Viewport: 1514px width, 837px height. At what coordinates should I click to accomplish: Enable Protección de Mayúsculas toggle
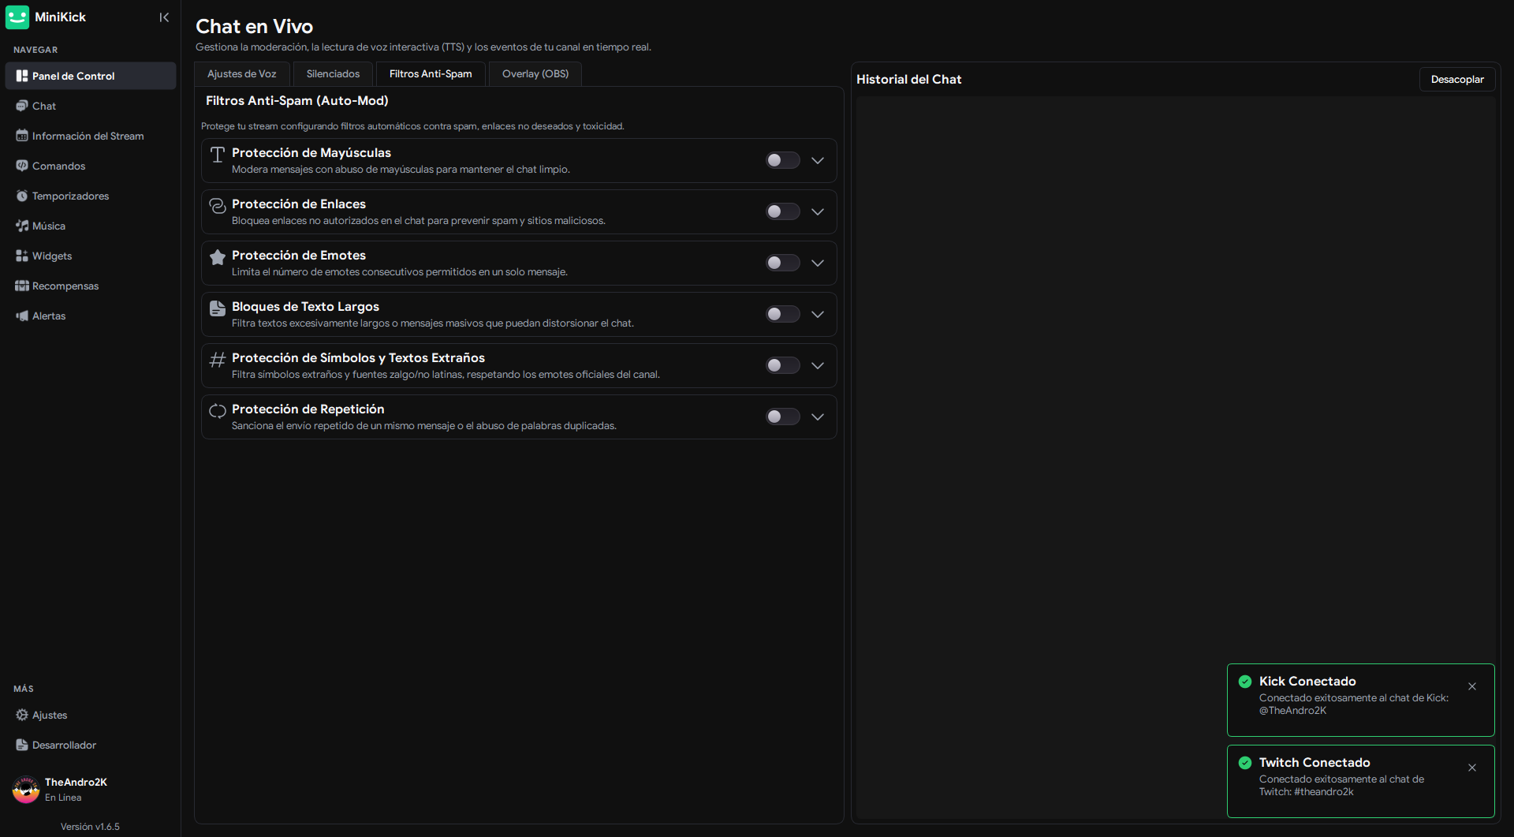coord(783,160)
